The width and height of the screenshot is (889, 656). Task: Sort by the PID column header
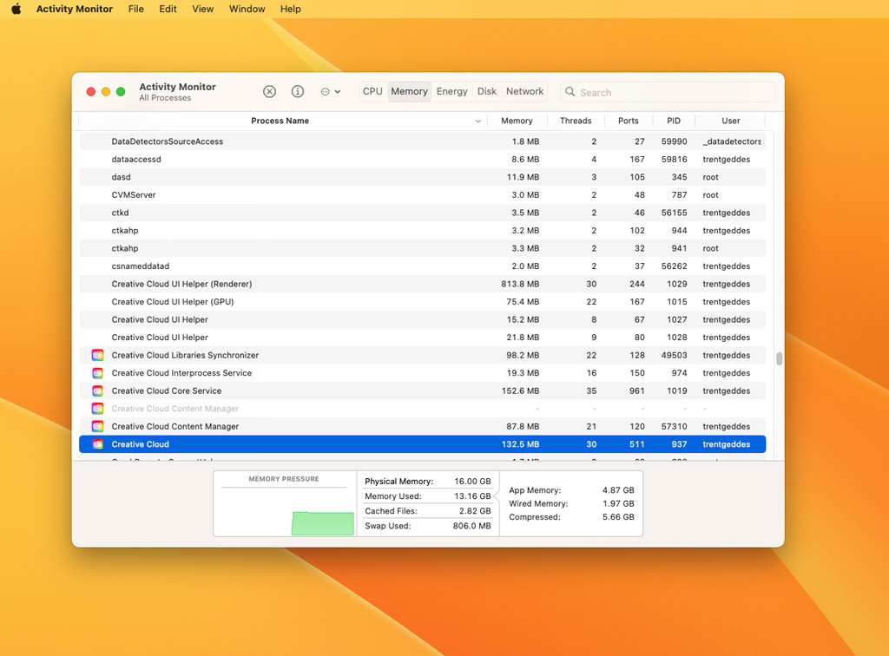tap(674, 121)
